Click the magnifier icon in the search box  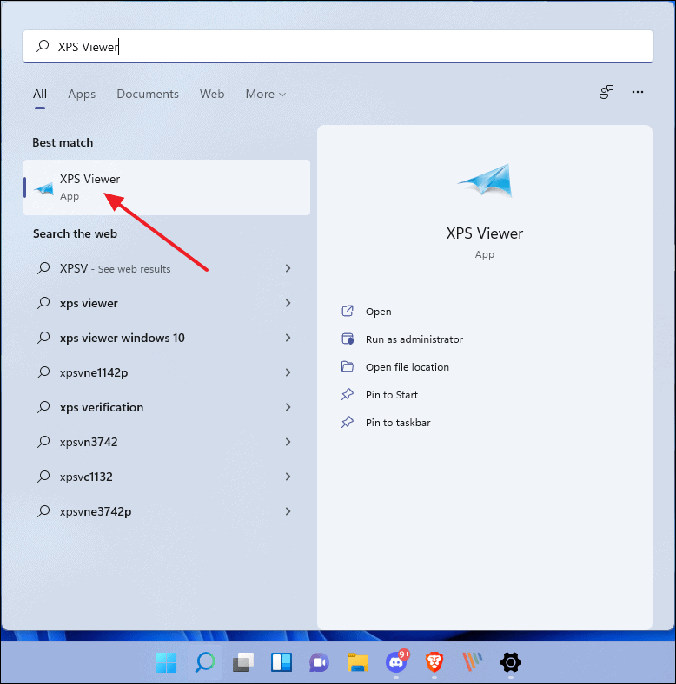(43, 46)
